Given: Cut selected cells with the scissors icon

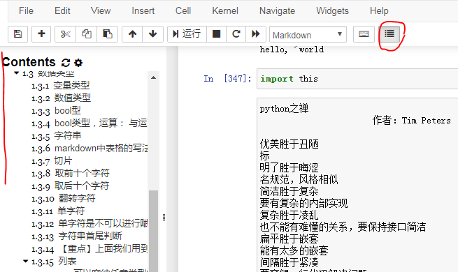Looking at the screenshot, I should click(65, 34).
